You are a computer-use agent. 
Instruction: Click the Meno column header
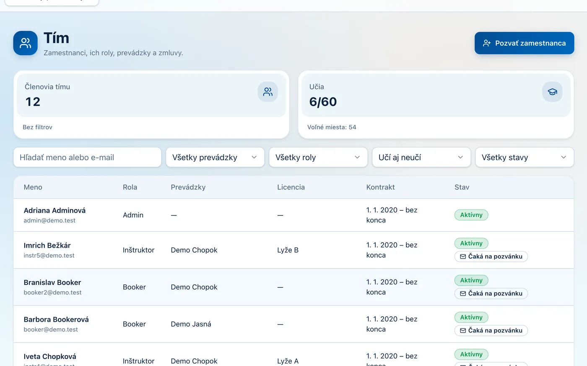[33, 187]
